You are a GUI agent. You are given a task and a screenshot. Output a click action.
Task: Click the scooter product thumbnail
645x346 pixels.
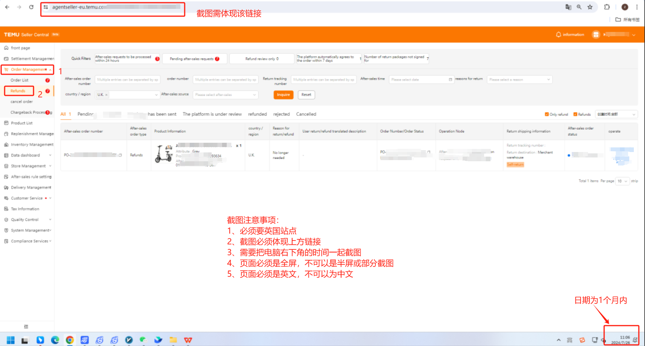point(164,154)
